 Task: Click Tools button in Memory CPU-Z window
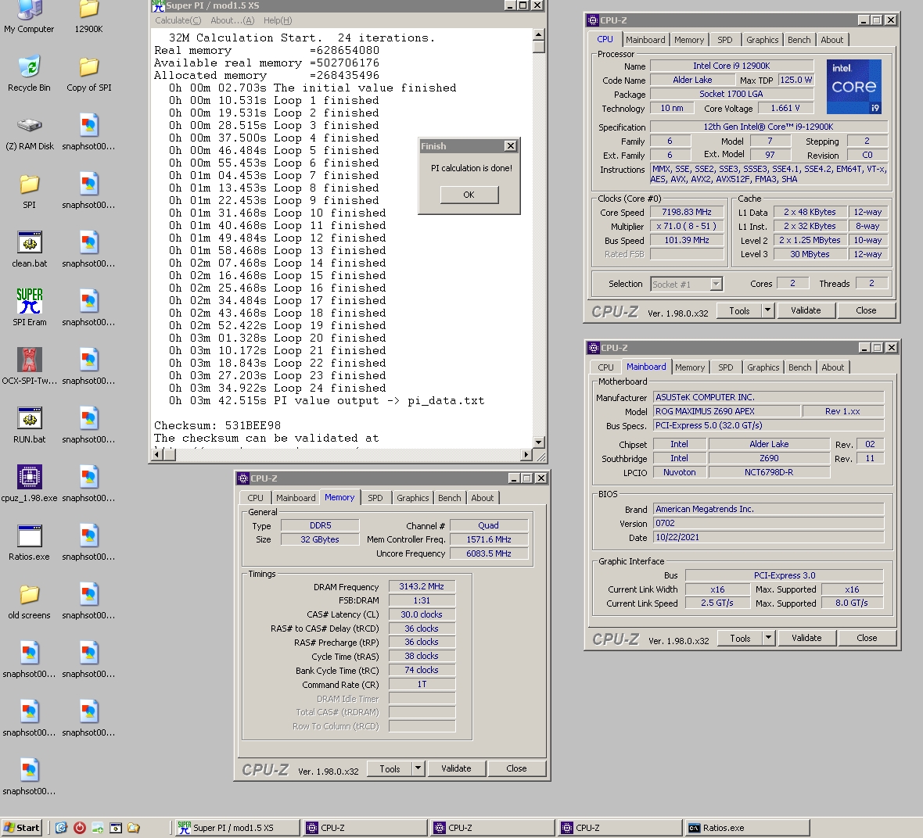390,768
